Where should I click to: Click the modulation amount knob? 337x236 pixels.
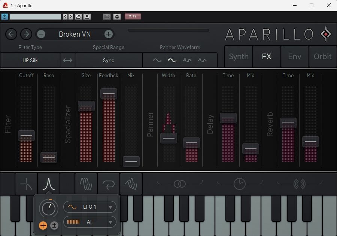[x=49, y=209]
